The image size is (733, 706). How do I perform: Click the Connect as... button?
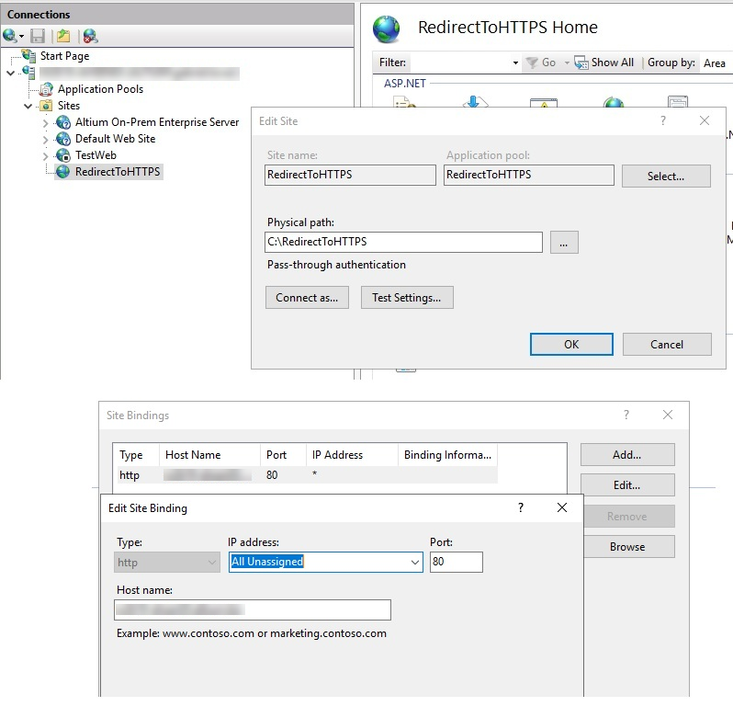(x=307, y=298)
